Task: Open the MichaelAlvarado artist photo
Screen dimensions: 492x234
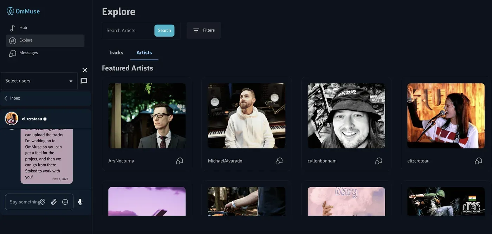Action: (247, 116)
